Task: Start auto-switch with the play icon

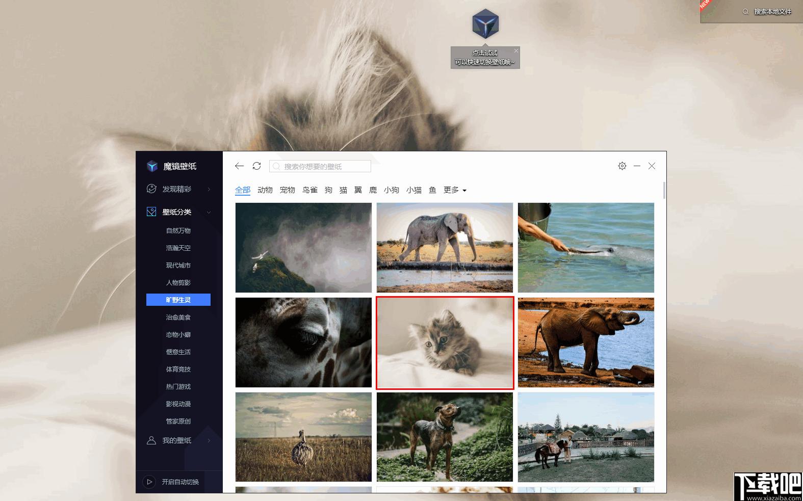Action: click(x=149, y=482)
